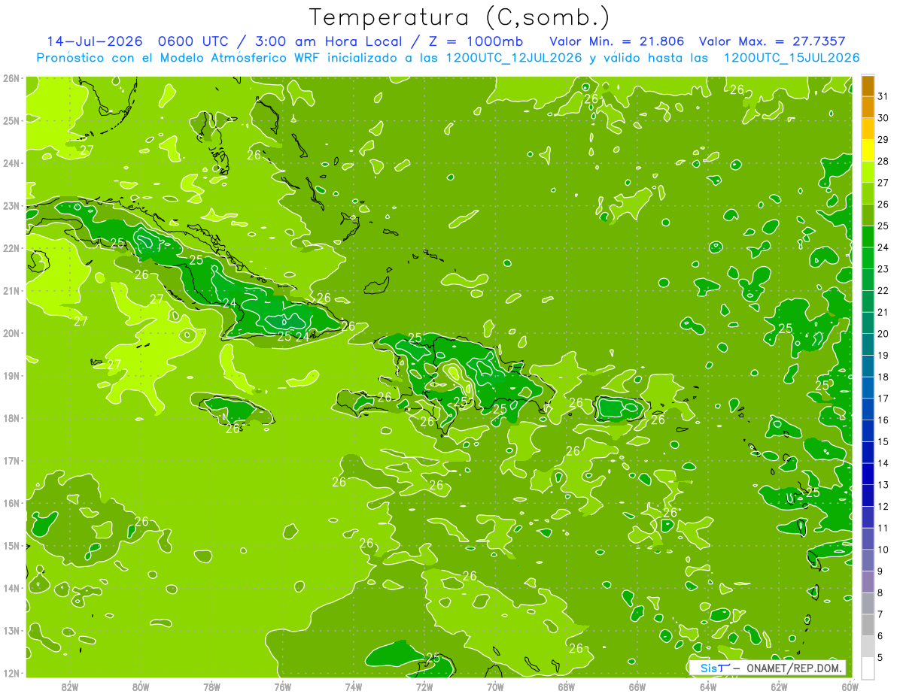Click the '28' label on the color scale
Screen dimensions: 903x697
click(x=883, y=162)
